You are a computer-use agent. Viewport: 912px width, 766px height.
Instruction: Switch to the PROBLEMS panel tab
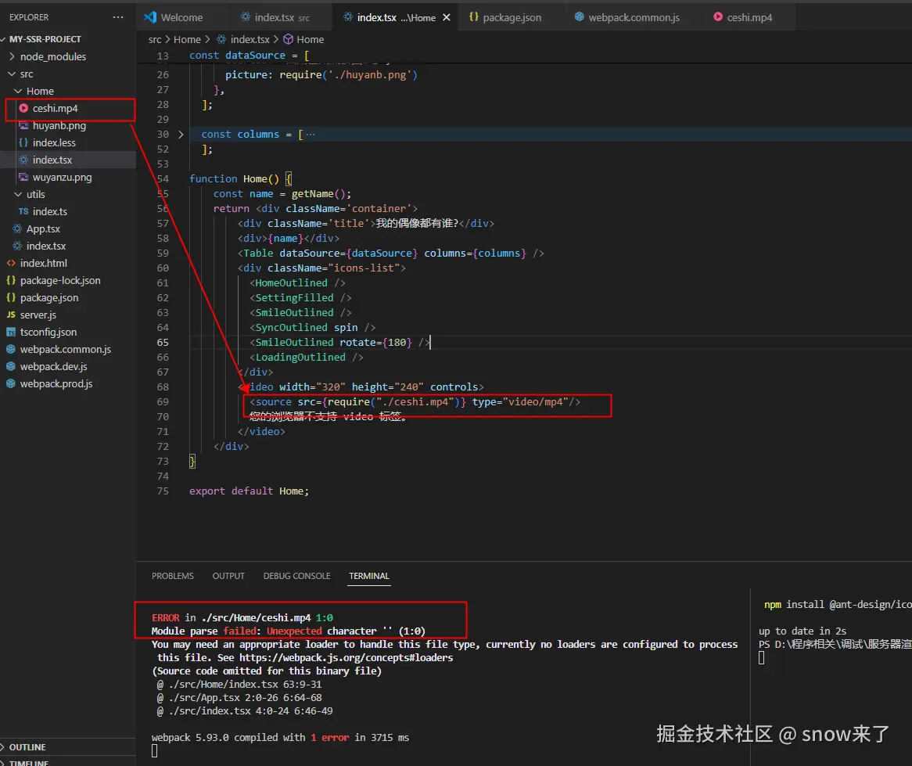pos(173,576)
